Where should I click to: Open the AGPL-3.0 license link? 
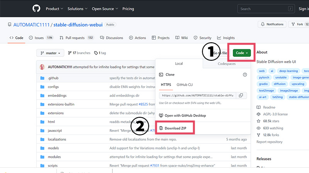[x=272, y=114]
